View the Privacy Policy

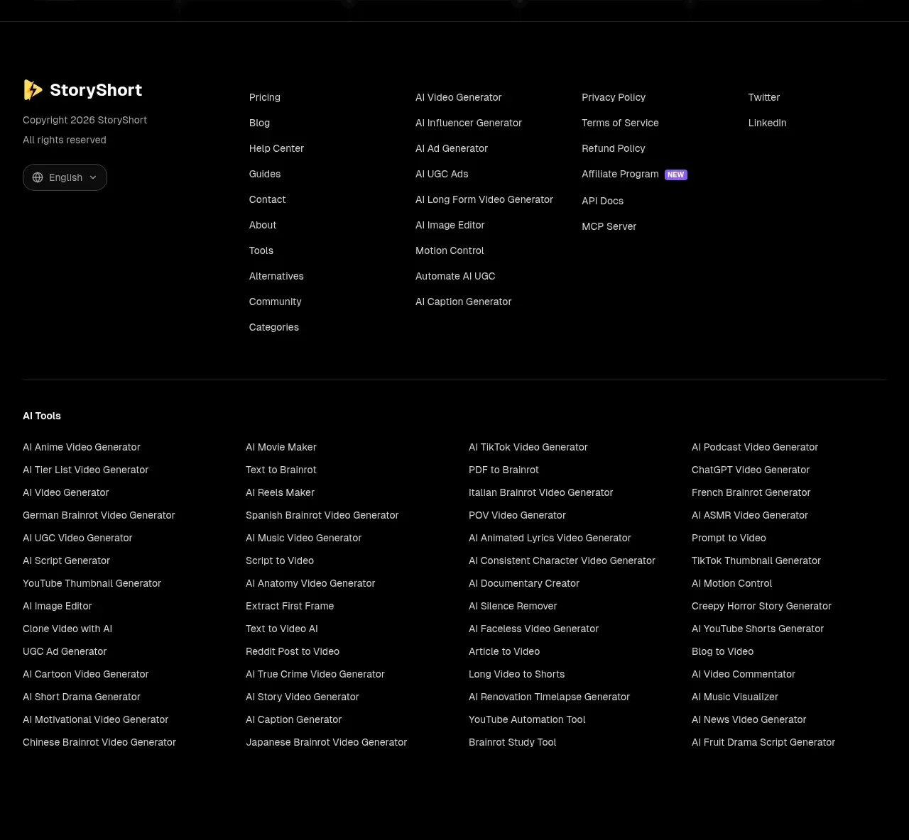click(x=614, y=97)
